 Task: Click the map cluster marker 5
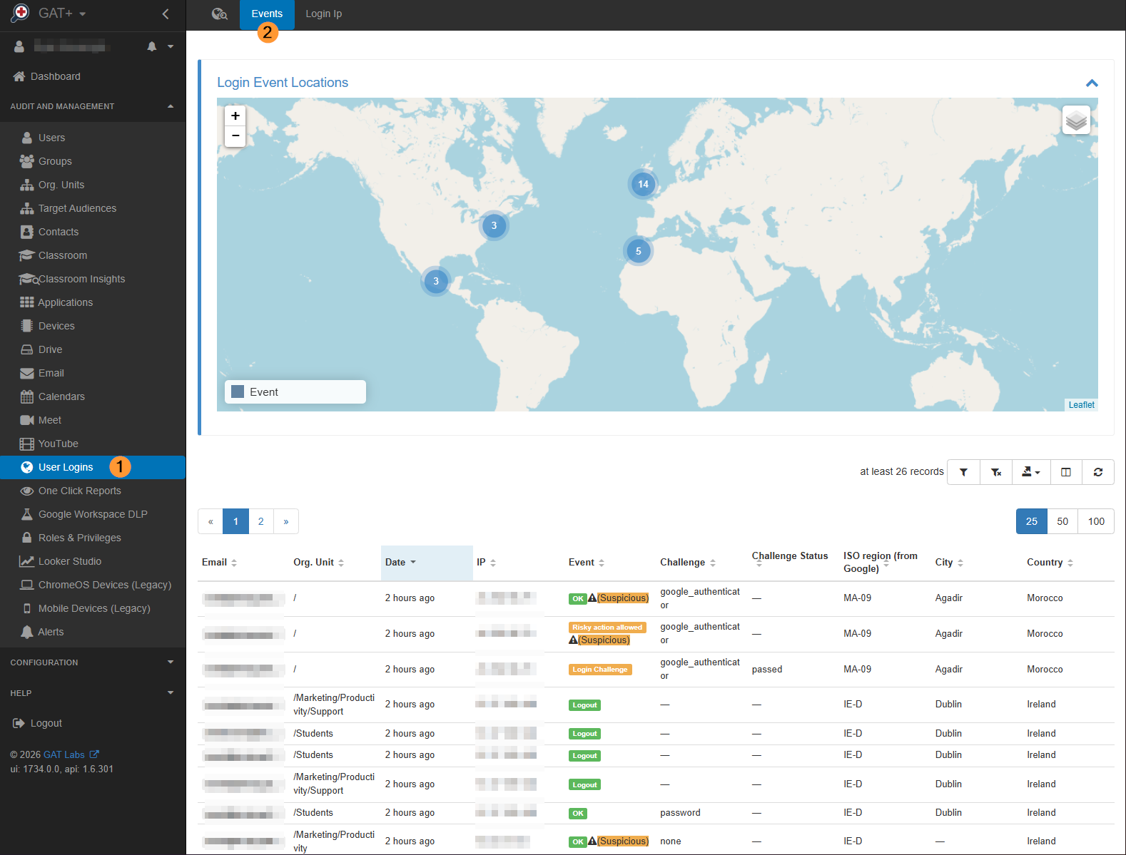638,251
